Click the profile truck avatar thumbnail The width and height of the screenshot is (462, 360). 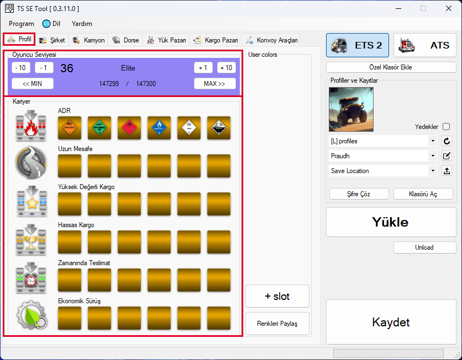tap(351, 109)
